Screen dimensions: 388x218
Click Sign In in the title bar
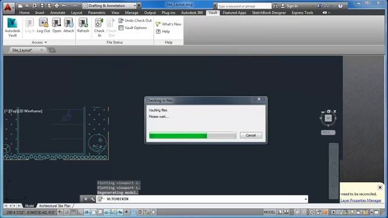pyautogui.click(x=289, y=5)
